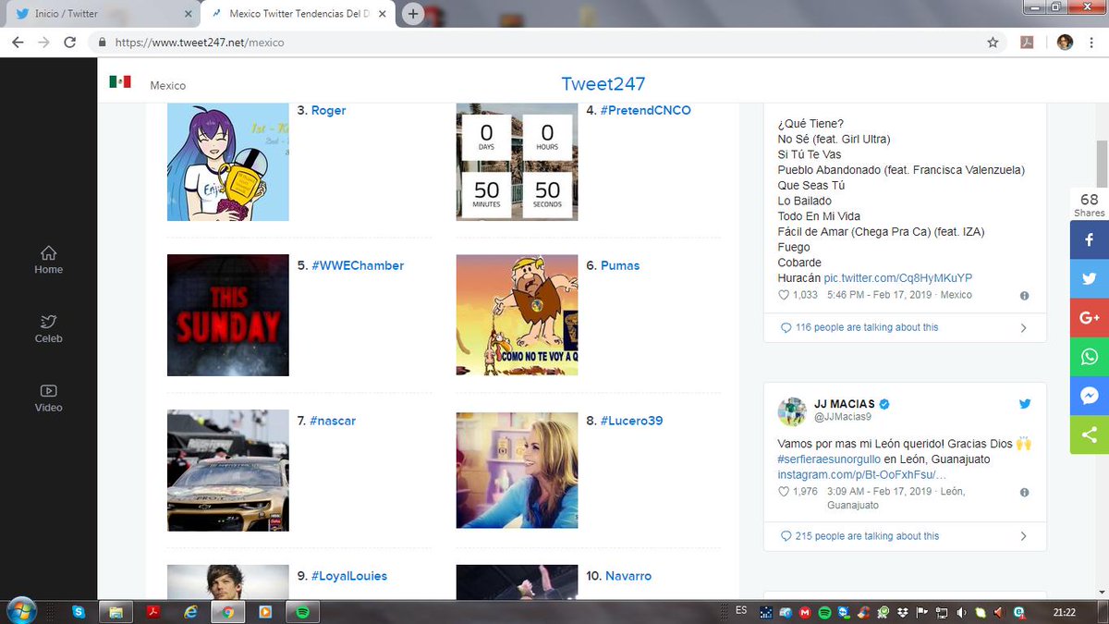
Task: Open the #nascar race car thumbnail
Action: click(228, 471)
